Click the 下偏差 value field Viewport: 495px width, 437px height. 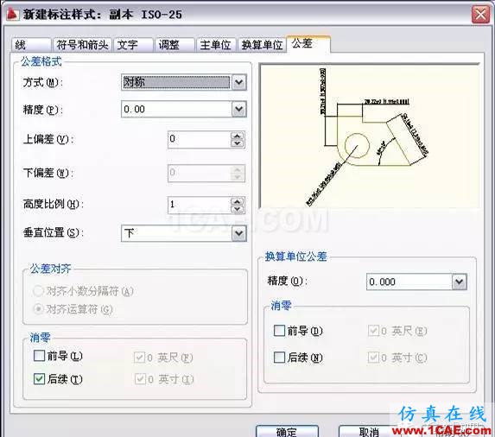[200, 173]
